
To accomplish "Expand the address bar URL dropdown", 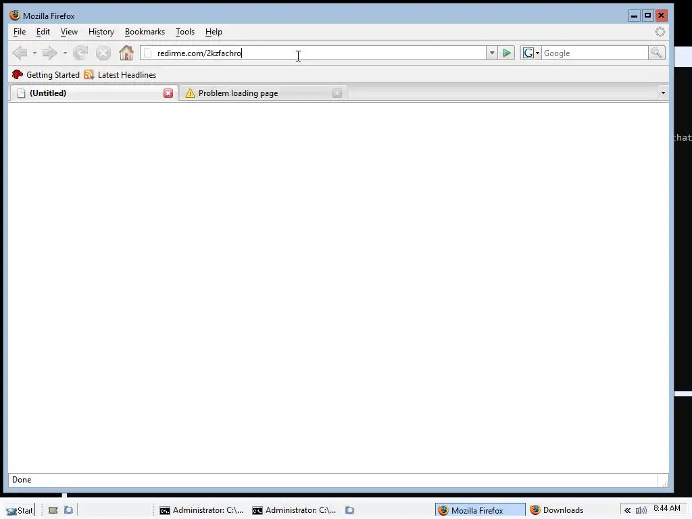I will click(492, 53).
